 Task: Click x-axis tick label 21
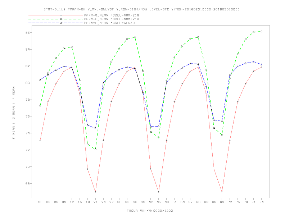point(96,202)
